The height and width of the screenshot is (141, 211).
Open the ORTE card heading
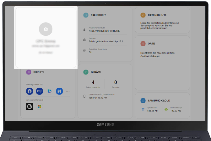(151, 44)
